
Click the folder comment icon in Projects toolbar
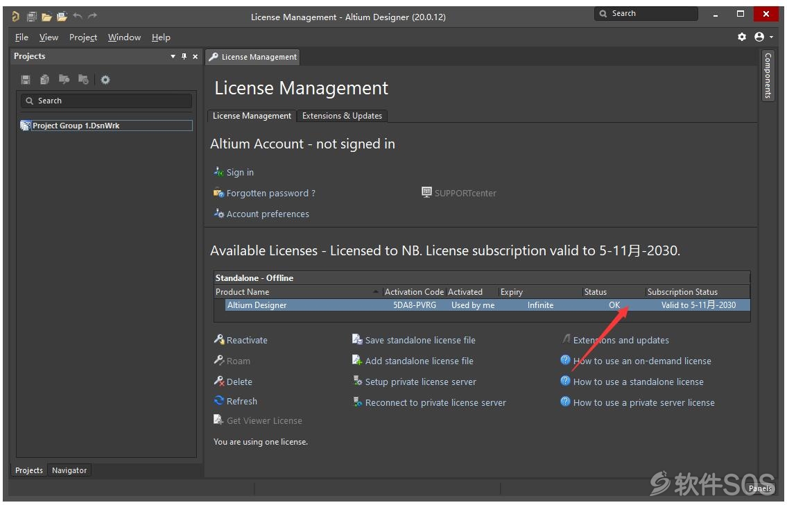point(64,79)
